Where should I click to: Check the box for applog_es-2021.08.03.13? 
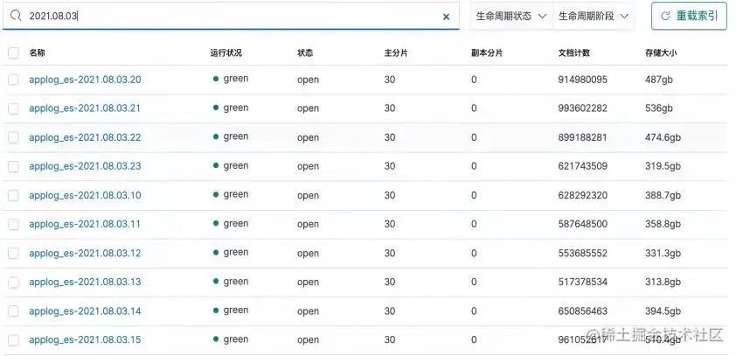(x=13, y=282)
